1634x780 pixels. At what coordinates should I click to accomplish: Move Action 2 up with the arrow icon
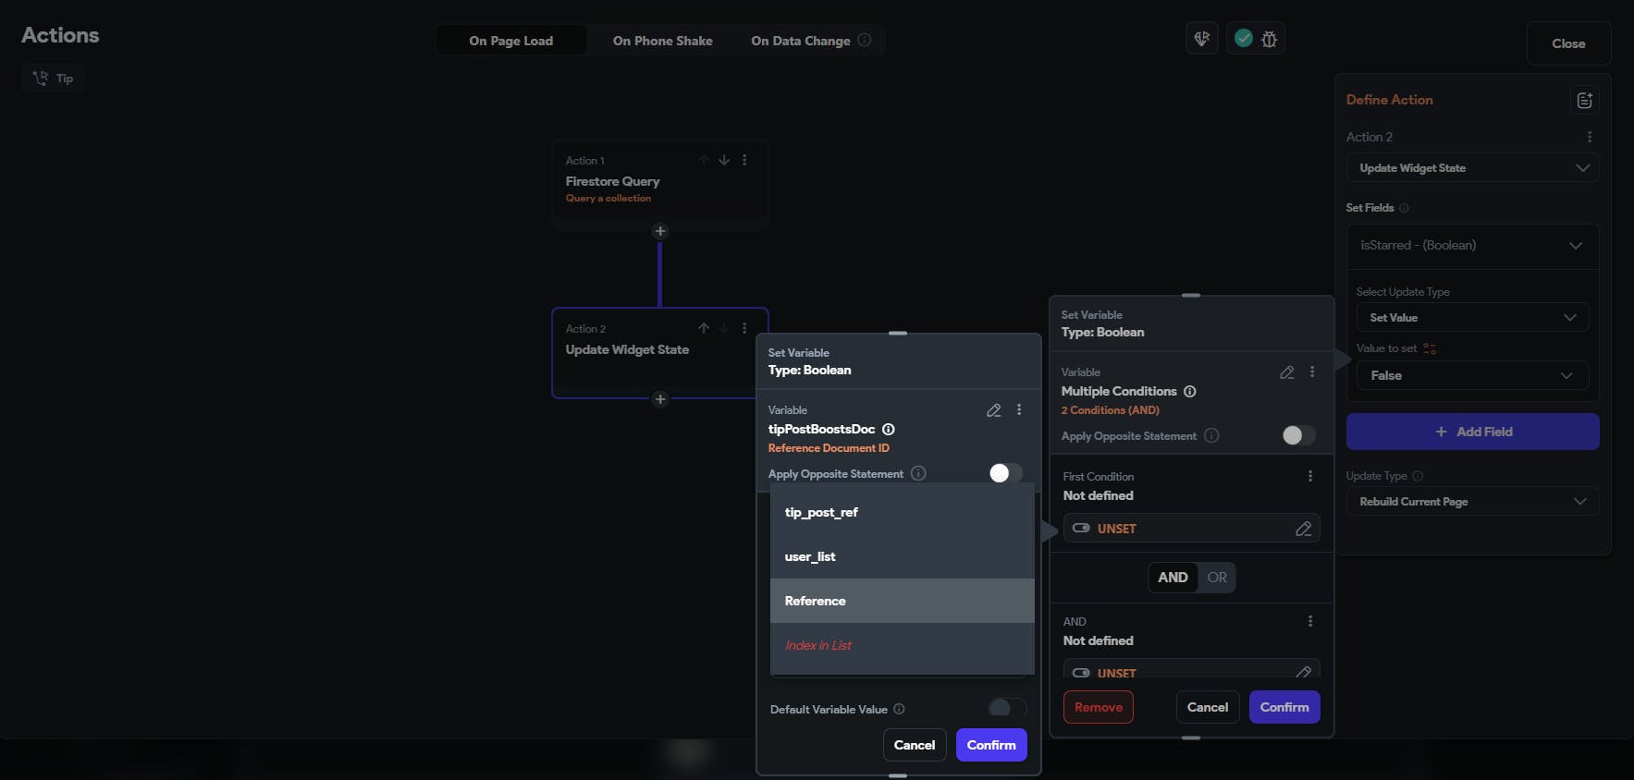(x=704, y=328)
